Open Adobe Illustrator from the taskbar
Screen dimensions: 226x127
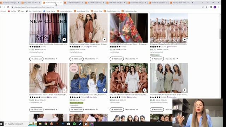coord(57,124)
